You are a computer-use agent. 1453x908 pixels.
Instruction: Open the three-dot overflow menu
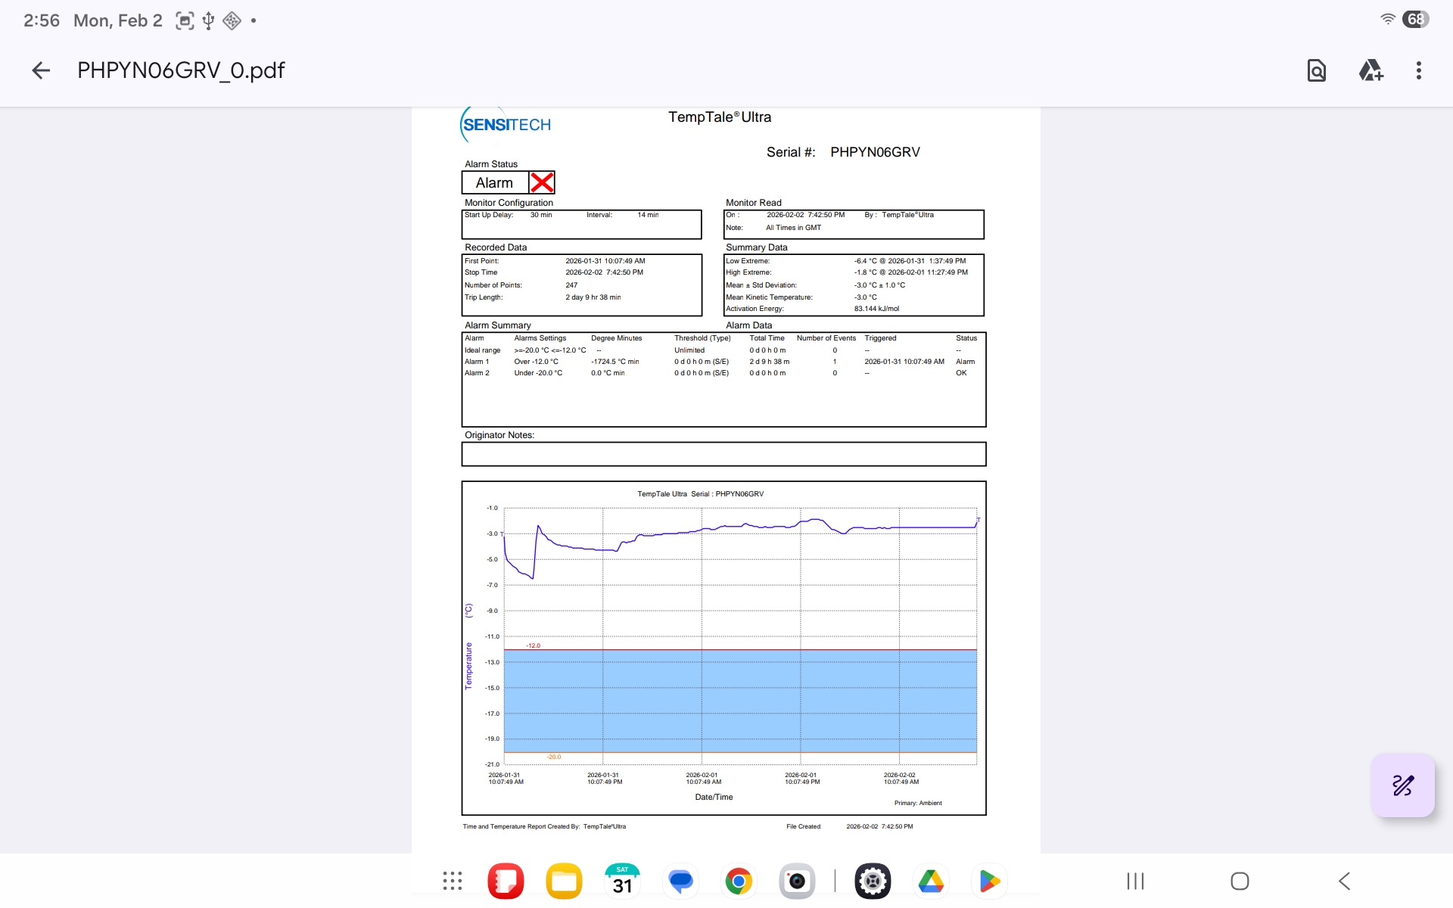1418,70
